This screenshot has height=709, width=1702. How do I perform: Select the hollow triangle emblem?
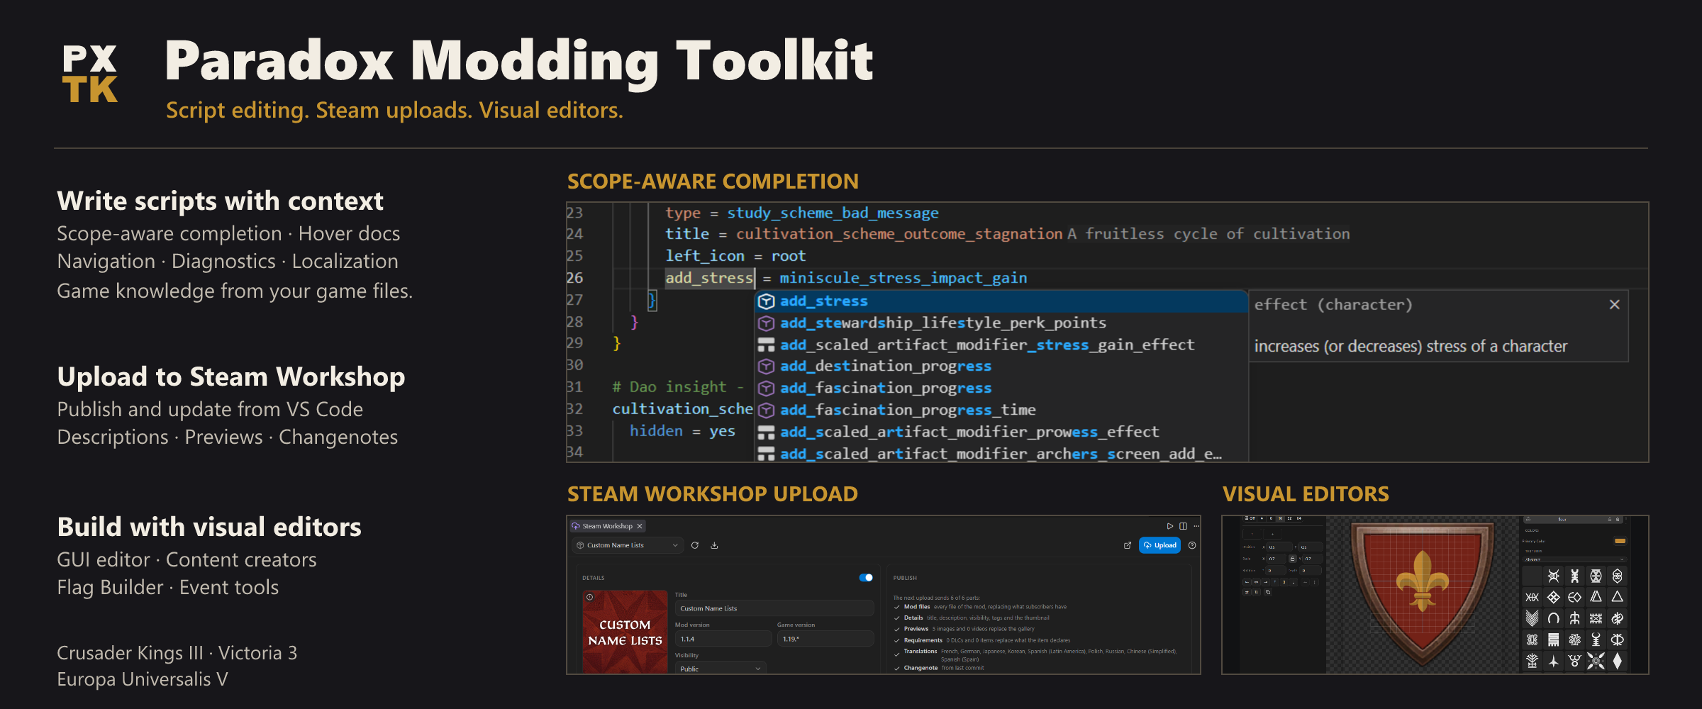(x=1617, y=597)
